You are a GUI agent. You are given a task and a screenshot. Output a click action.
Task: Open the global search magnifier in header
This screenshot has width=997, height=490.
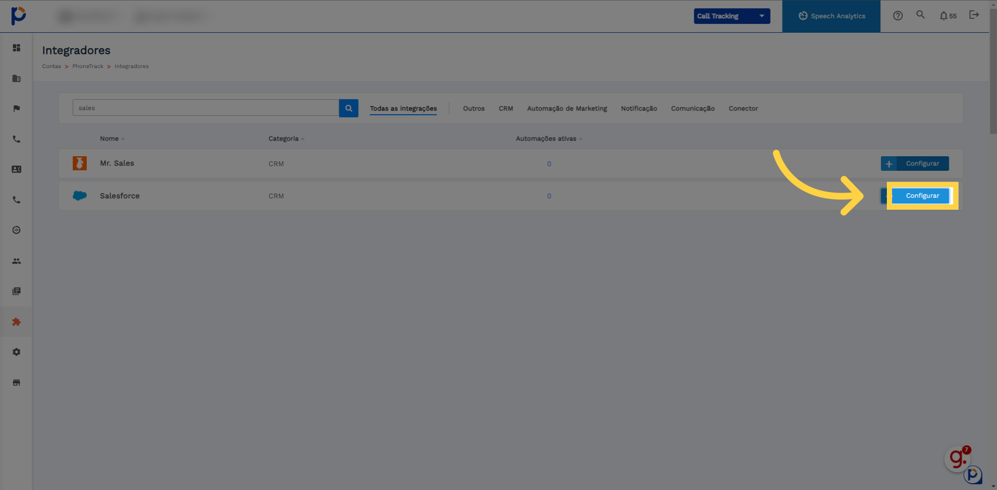click(921, 15)
